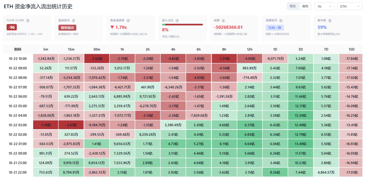Click the 13.48亿 cell in 3D column

tap(300, 144)
